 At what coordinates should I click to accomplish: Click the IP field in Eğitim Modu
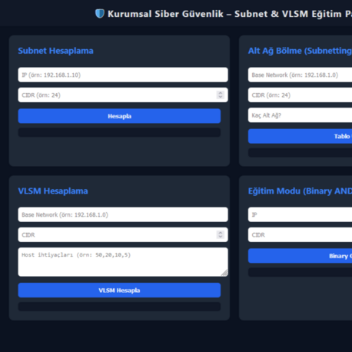tap(300, 214)
